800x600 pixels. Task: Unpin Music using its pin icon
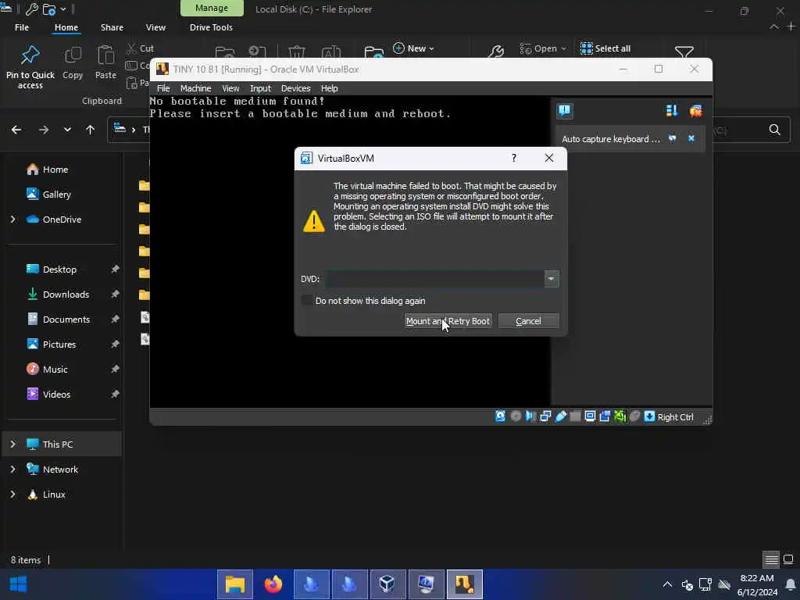115,369
